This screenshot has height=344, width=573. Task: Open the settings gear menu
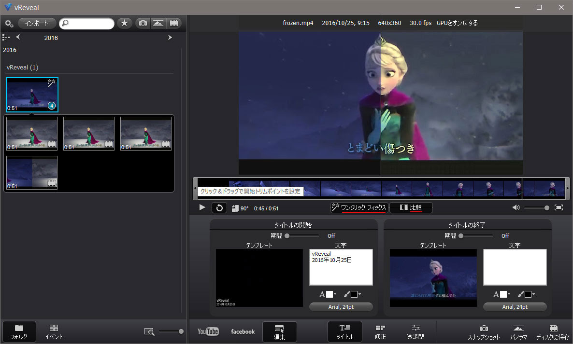click(x=9, y=23)
